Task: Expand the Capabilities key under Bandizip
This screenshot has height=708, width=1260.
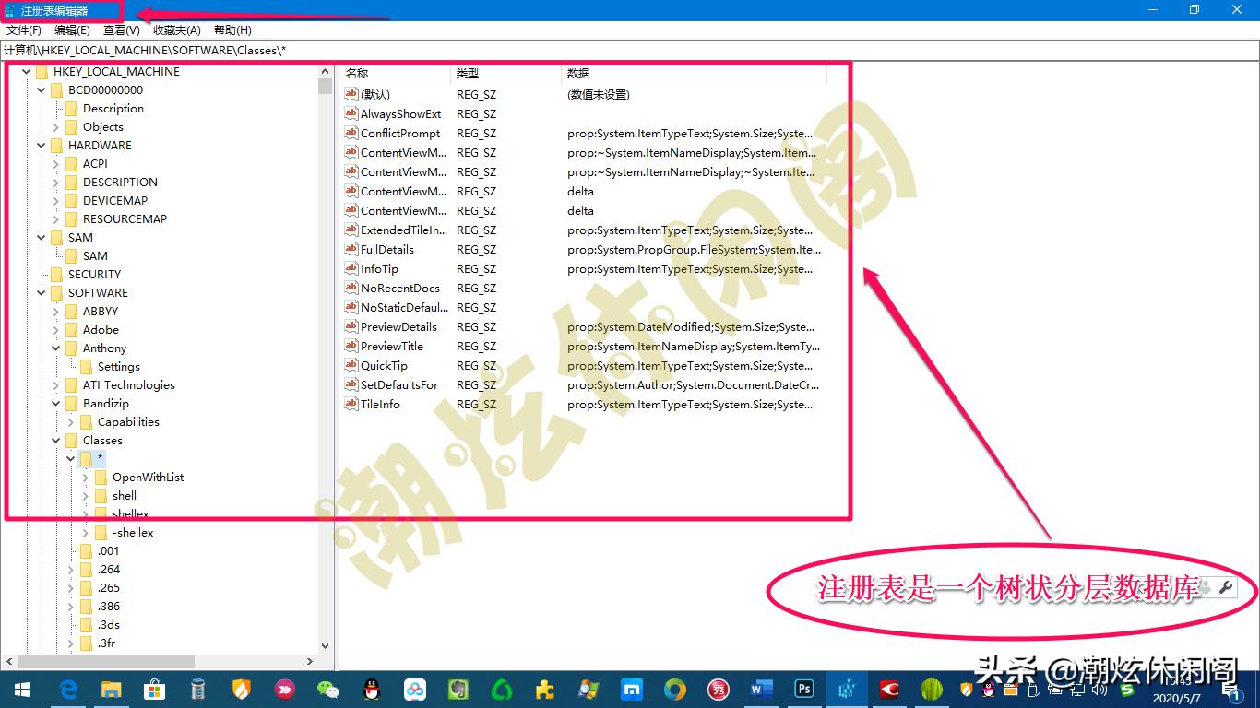Action: [70, 421]
